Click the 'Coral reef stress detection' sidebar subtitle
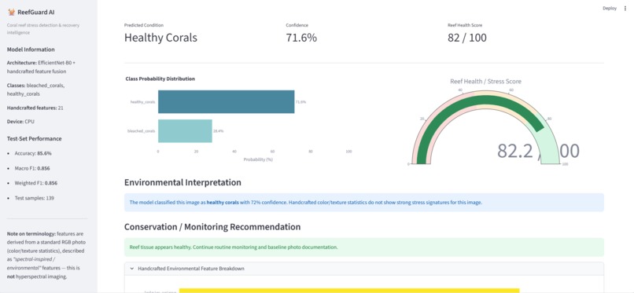634x293 pixels. 42,28
